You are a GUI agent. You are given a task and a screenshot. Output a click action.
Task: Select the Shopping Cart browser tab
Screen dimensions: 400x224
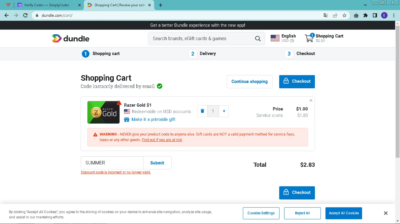(119, 5)
